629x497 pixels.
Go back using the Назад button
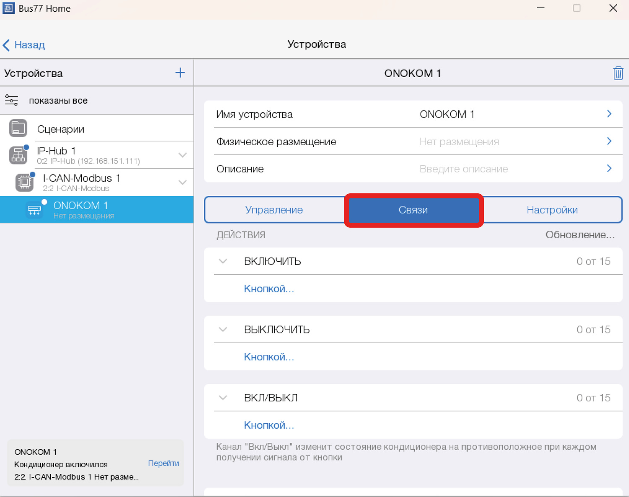point(24,45)
